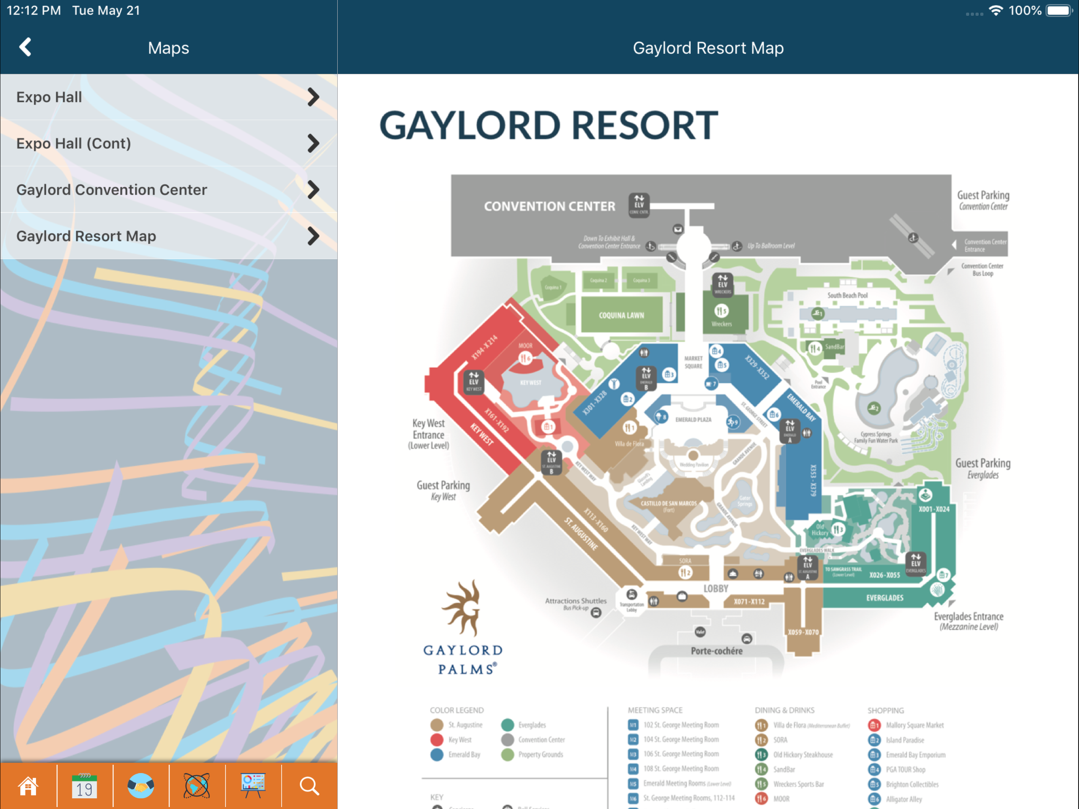The width and height of the screenshot is (1079, 809).
Task: Tap the back arrow in Maps header
Action: [x=25, y=47]
